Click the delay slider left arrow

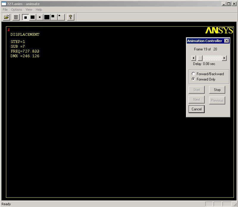[x=194, y=58]
